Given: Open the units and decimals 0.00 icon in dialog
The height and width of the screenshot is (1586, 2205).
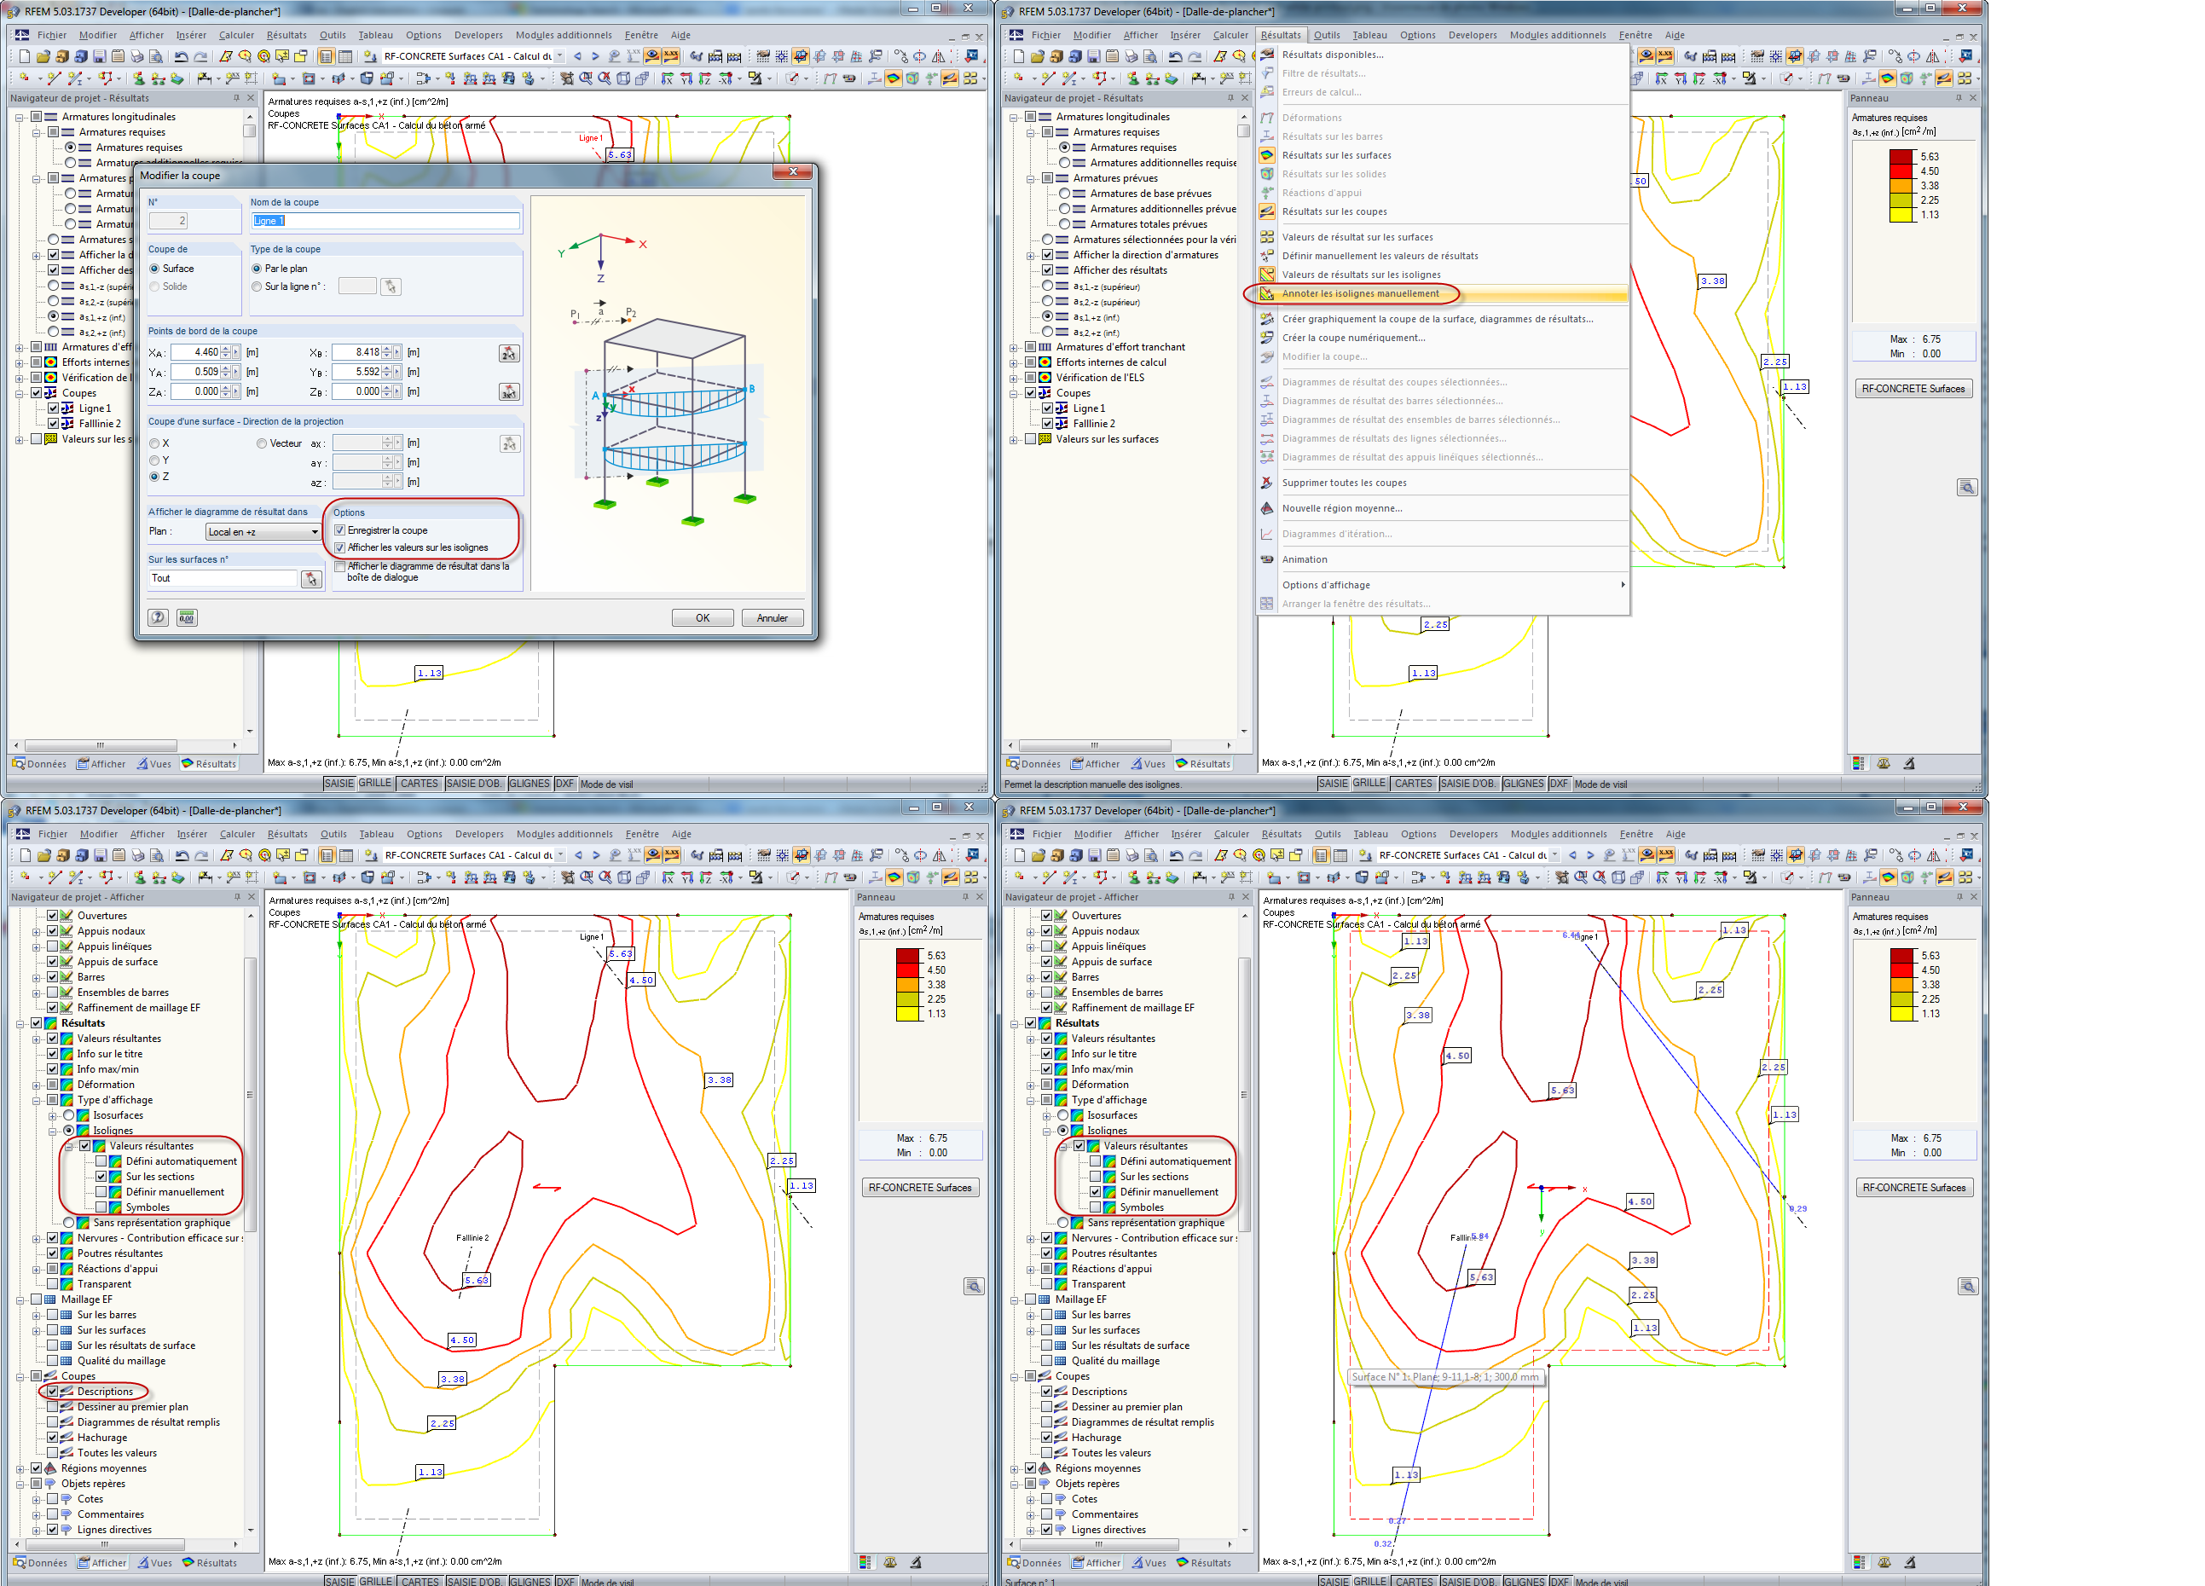Looking at the screenshot, I should 187,617.
